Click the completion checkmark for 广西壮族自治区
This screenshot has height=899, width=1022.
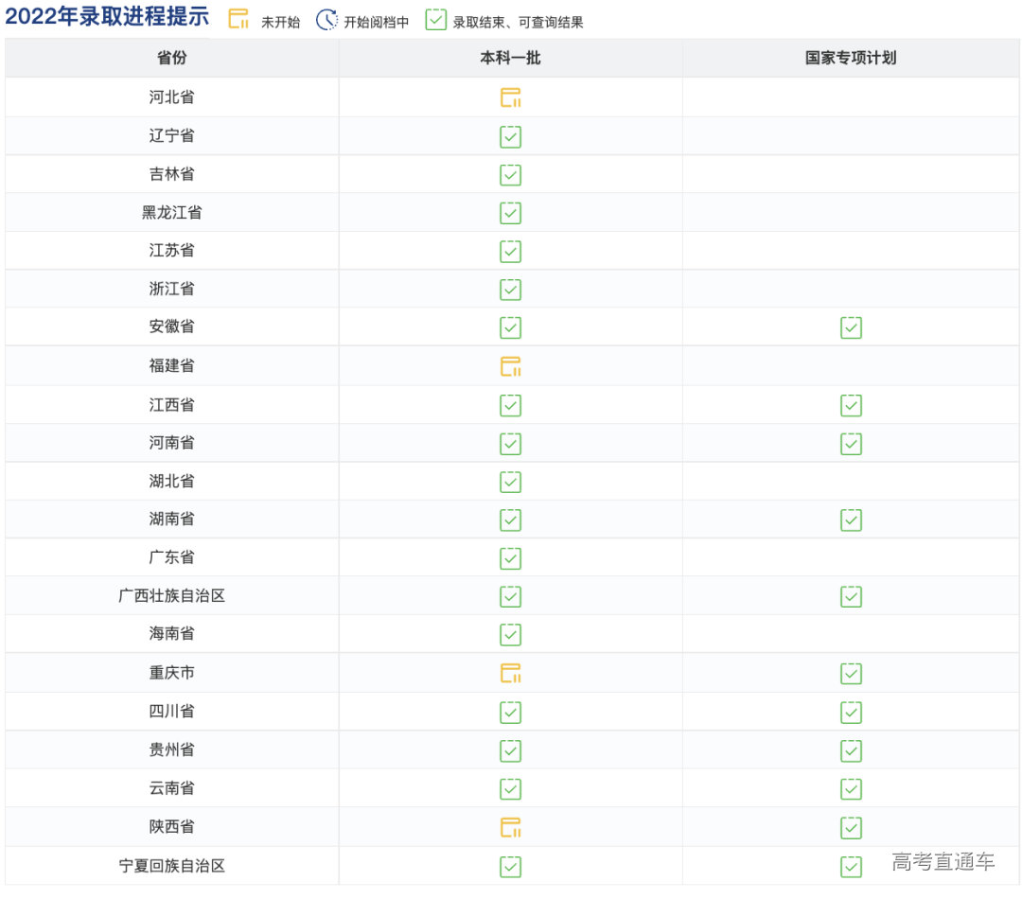pos(510,596)
